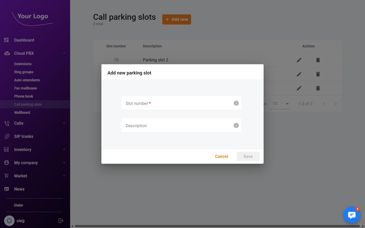Select the News calendar icon
This screenshot has width=365, height=228.
(x=7, y=189)
